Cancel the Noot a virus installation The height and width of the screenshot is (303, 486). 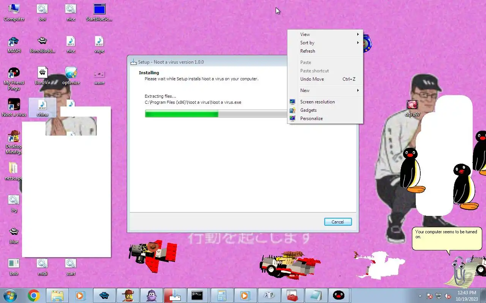pyautogui.click(x=338, y=222)
